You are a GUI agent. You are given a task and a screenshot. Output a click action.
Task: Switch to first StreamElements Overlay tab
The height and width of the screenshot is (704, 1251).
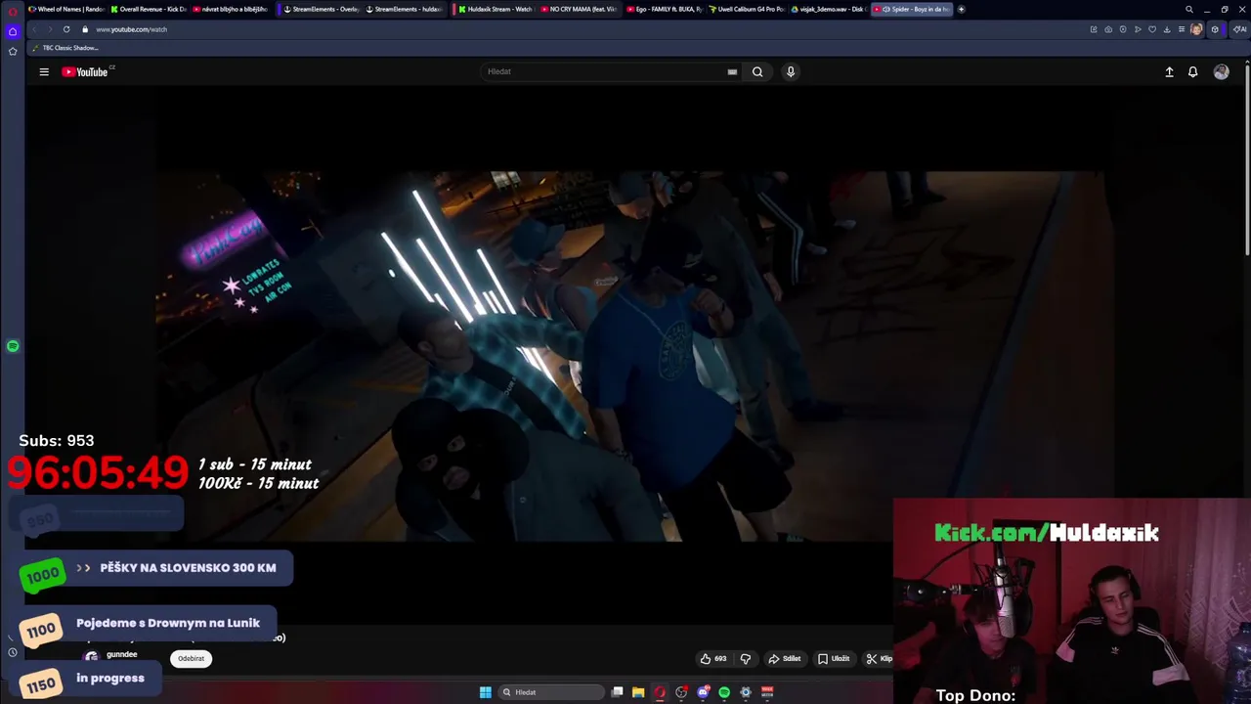pyautogui.click(x=323, y=9)
